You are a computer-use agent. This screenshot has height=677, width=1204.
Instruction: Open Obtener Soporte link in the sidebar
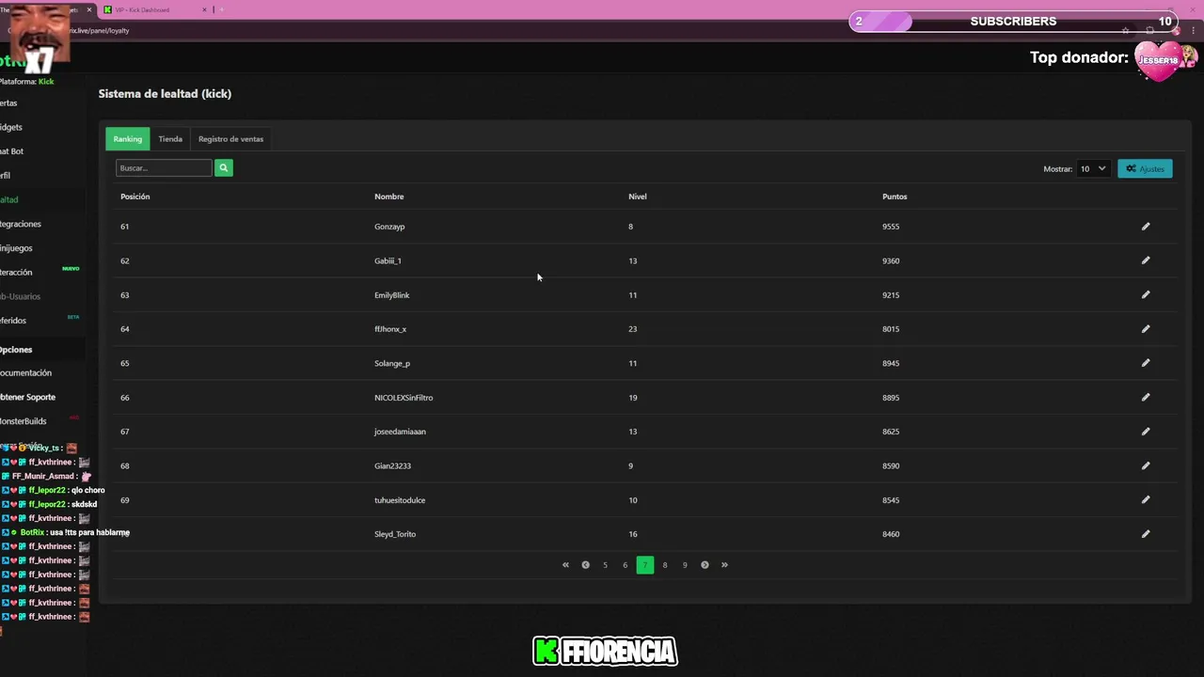tap(27, 397)
